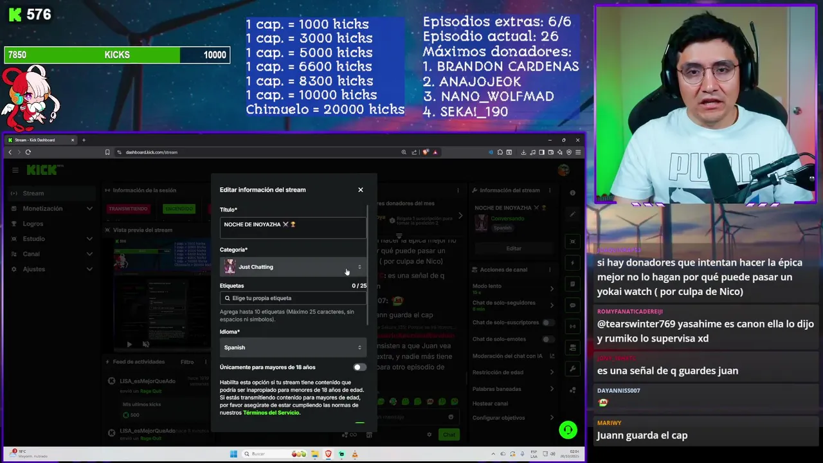Open VLC cone icon in taskbar
Screen dimensions: 823x463
point(354,454)
